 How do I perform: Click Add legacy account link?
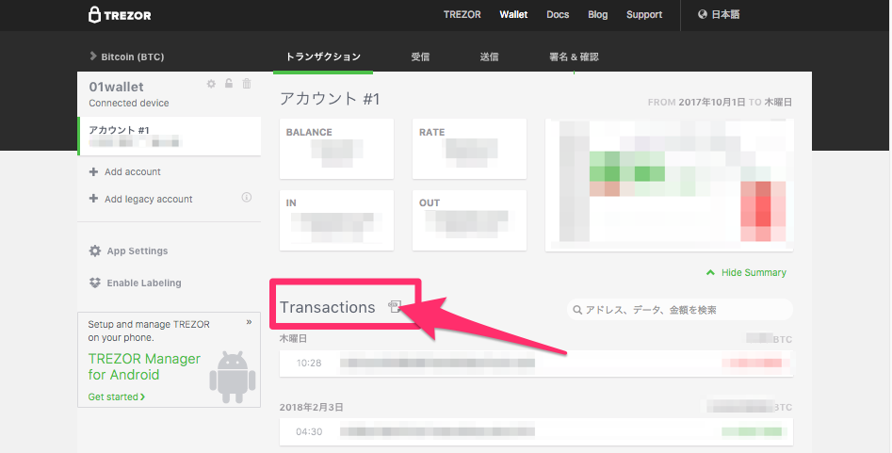149,199
